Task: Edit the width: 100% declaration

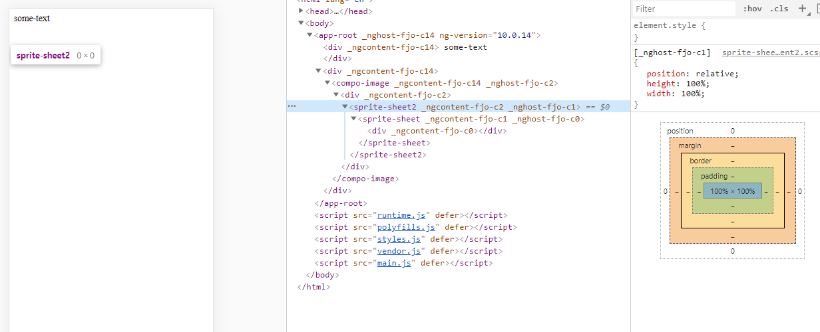Action: [x=676, y=94]
